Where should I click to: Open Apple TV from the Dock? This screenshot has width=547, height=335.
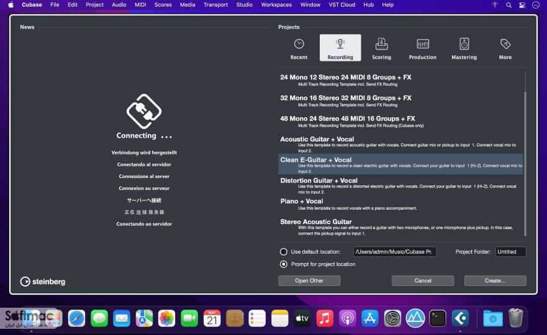pyautogui.click(x=302, y=318)
